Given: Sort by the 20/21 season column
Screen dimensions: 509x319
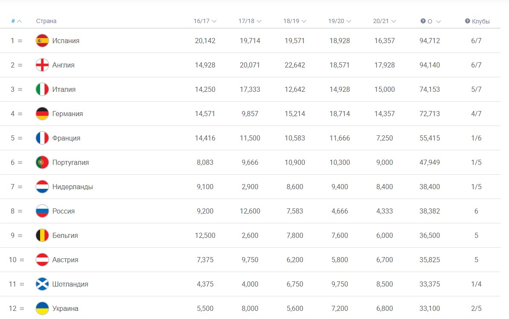Looking at the screenshot, I should (x=384, y=21).
